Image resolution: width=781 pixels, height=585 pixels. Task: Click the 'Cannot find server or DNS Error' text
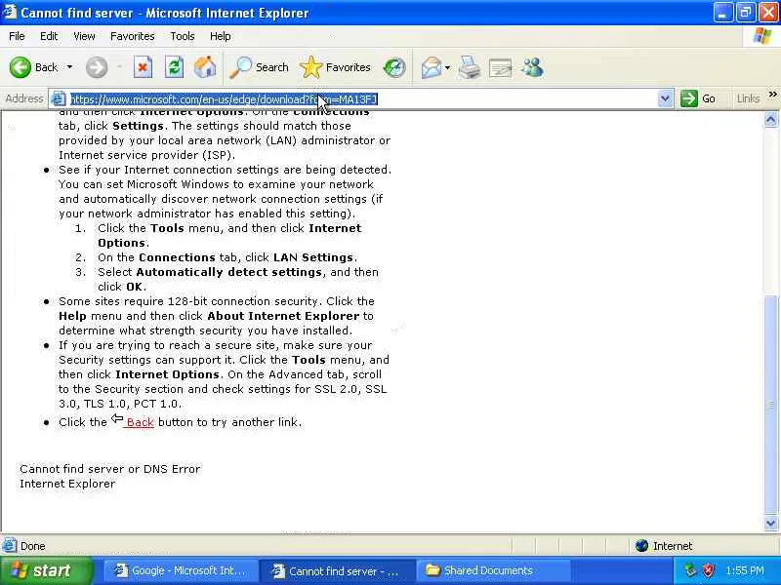[110, 469]
